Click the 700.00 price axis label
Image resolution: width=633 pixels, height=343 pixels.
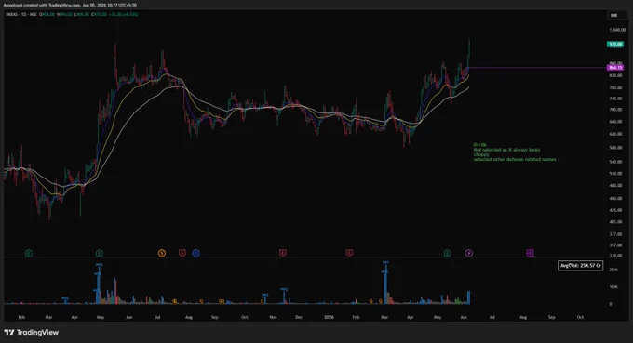pos(615,110)
